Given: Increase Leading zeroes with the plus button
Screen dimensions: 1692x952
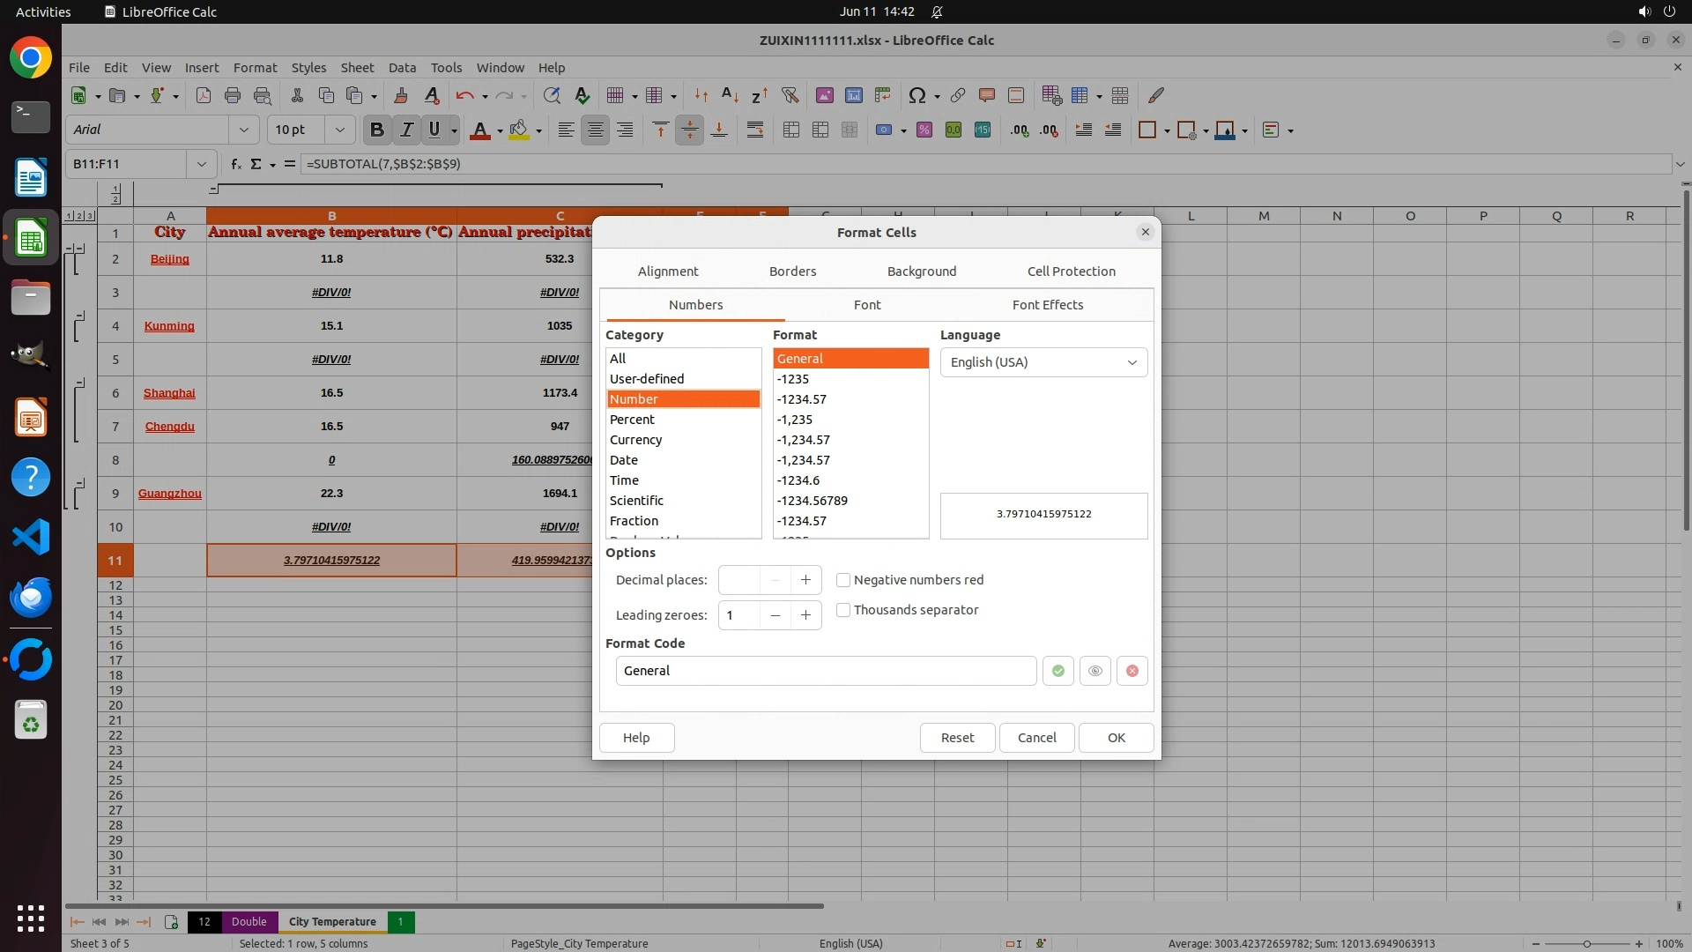Looking at the screenshot, I should (x=805, y=615).
